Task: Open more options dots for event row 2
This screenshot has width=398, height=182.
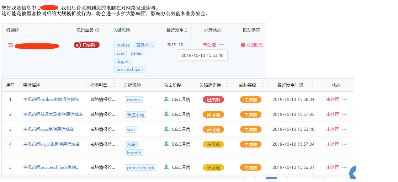Action: tap(344, 114)
